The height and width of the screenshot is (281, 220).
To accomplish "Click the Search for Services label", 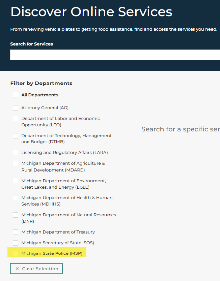I will tap(32, 44).
